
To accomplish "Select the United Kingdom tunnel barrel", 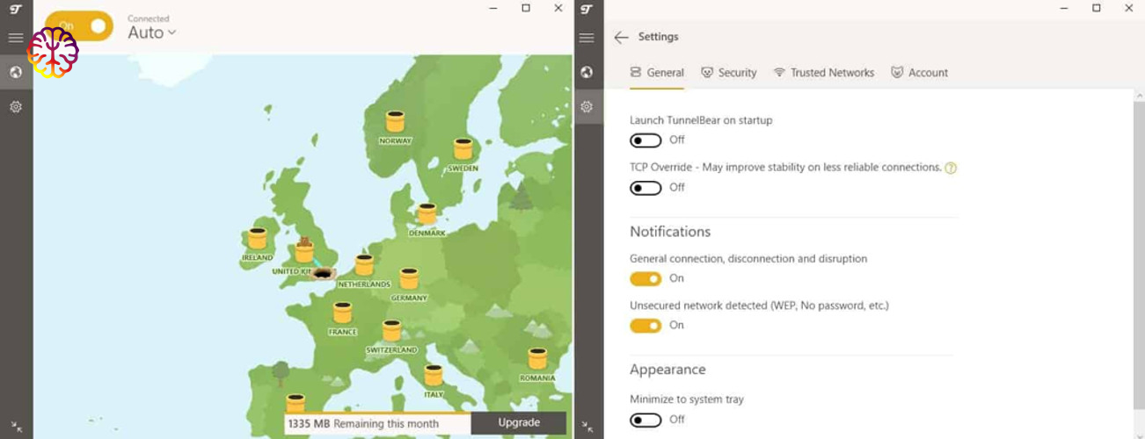I will pos(304,251).
